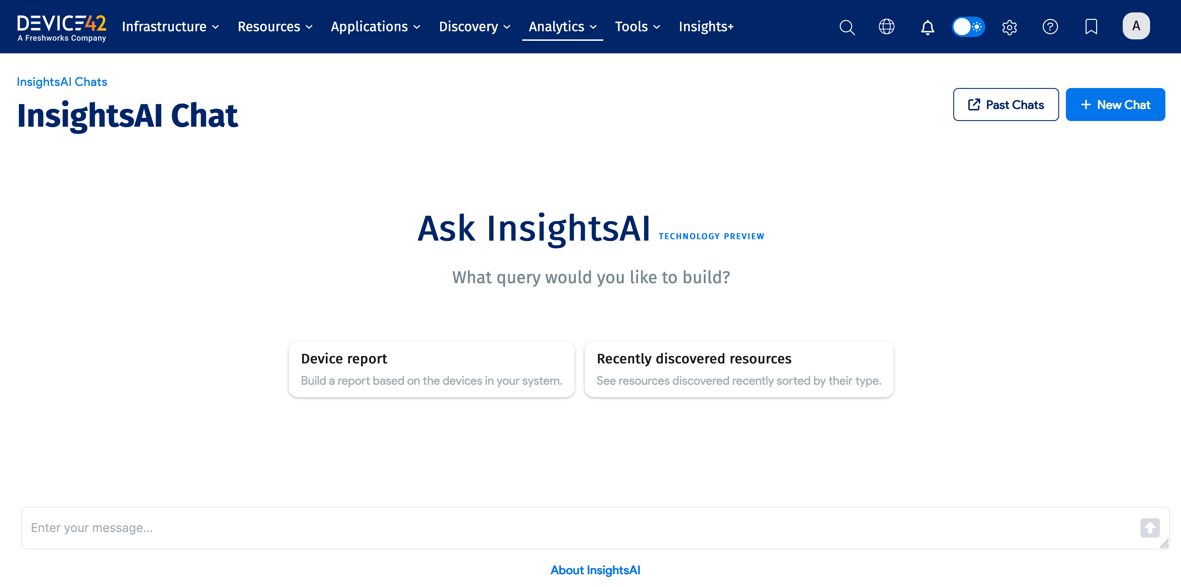1181x587 pixels.
Task: Click the Device42 logo
Action: 61,26
